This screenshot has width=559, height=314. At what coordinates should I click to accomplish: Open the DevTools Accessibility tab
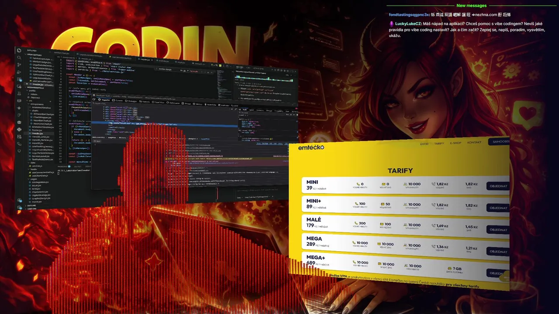210,105
